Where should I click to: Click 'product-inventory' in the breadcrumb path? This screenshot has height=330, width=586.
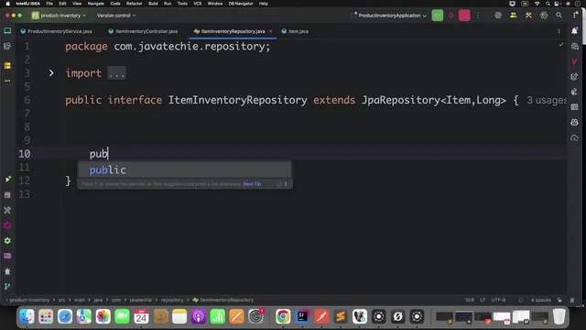pyautogui.click(x=29, y=300)
